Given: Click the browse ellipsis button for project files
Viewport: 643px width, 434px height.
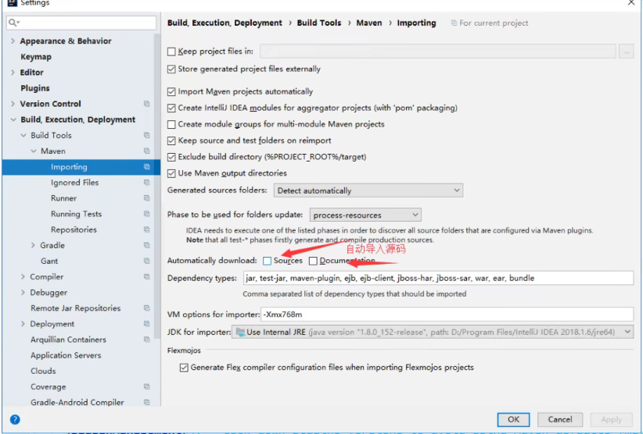Looking at the screenshot, I should (627, 52).
